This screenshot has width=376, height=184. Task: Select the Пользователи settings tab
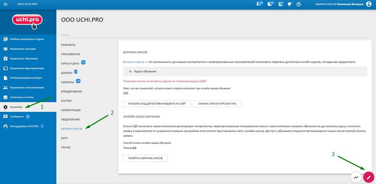tap(70, 54)
